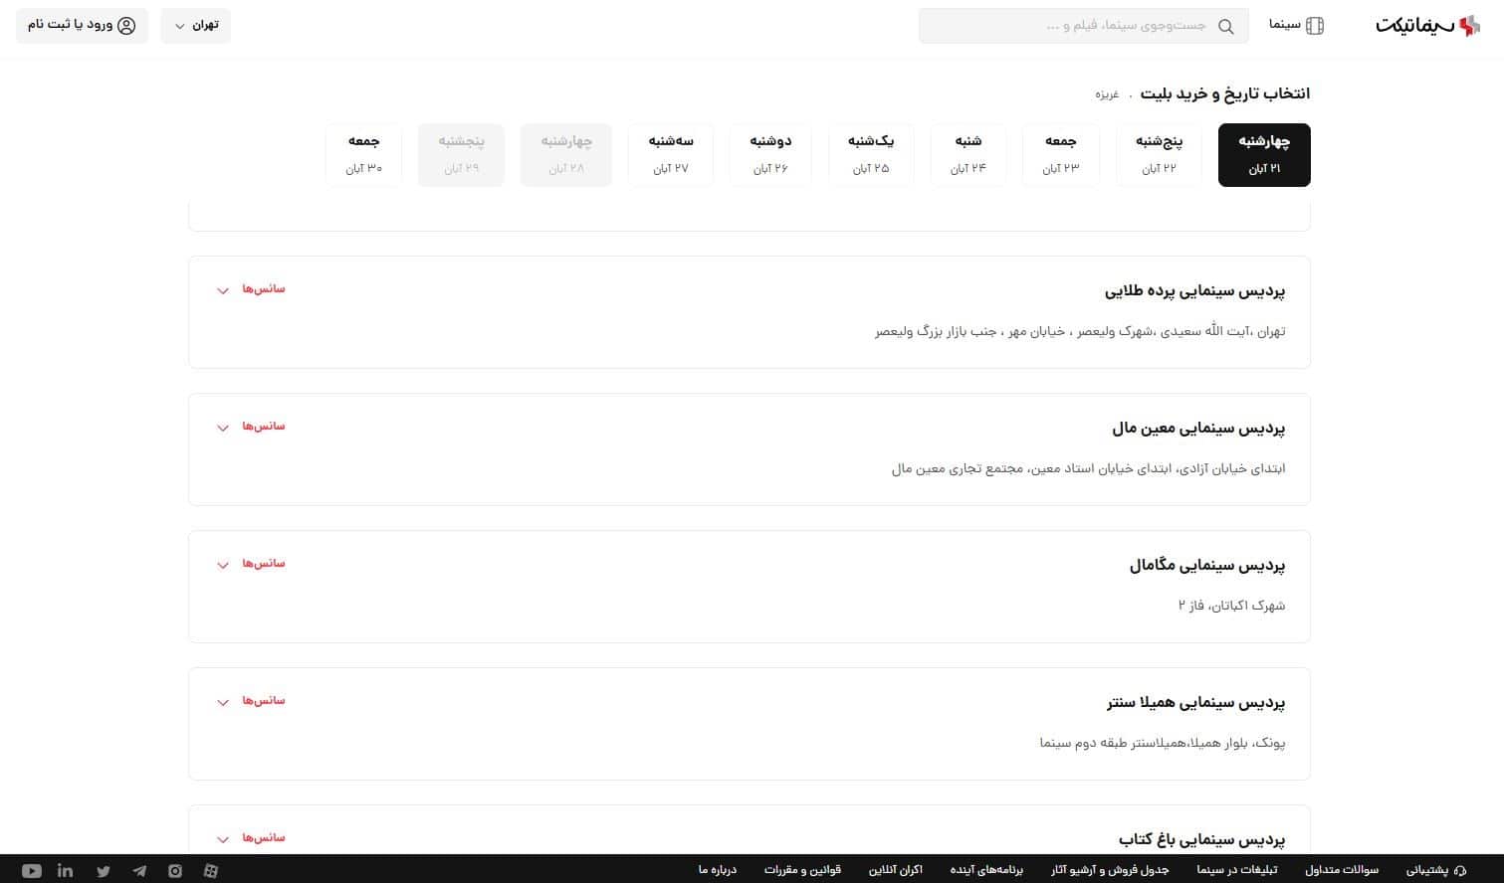This screenshot has height=883, width=1504.
Task: Open the cinema film-reel icon
Action: click(x=1315, y=26)
